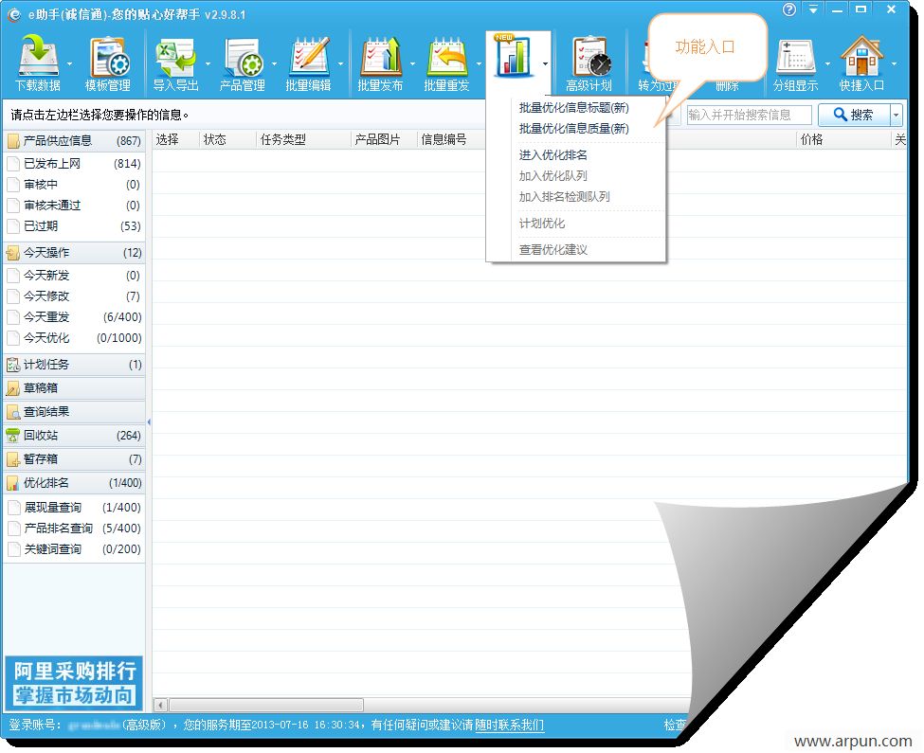This screenshot has width=924, height=753.
Task: Collapse the sidebar using splitter arrow
Action: [x=149, y=422]
